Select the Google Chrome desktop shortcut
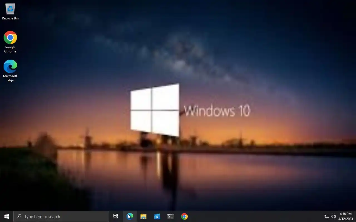 tap(10, 42)
